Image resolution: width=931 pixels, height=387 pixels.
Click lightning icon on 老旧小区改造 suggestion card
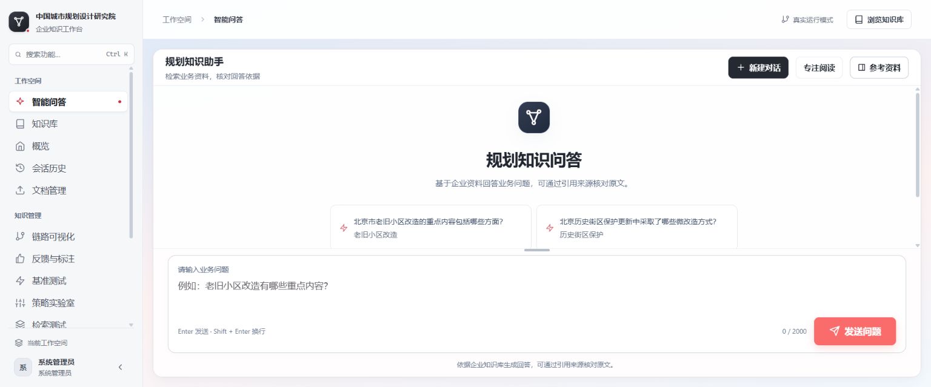pyautogui.click(x=344, y=228)
